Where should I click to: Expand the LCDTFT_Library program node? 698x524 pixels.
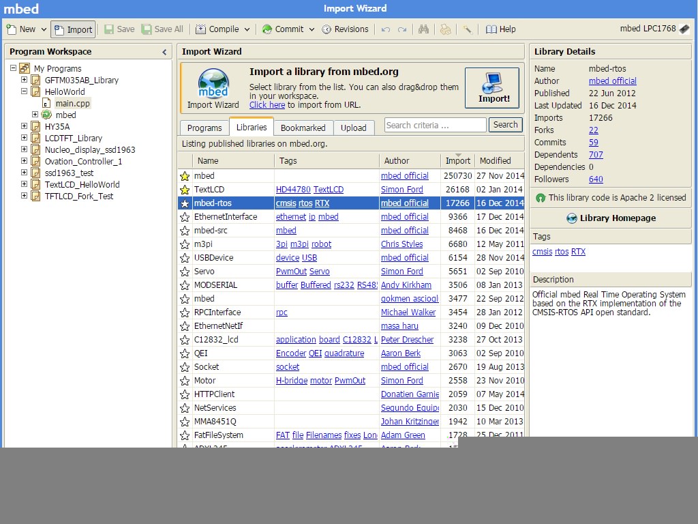(x=24, y=138)
